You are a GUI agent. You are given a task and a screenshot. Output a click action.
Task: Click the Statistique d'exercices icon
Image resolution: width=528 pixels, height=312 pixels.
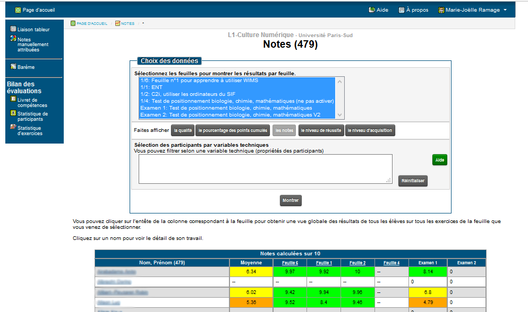pos(13,127)
